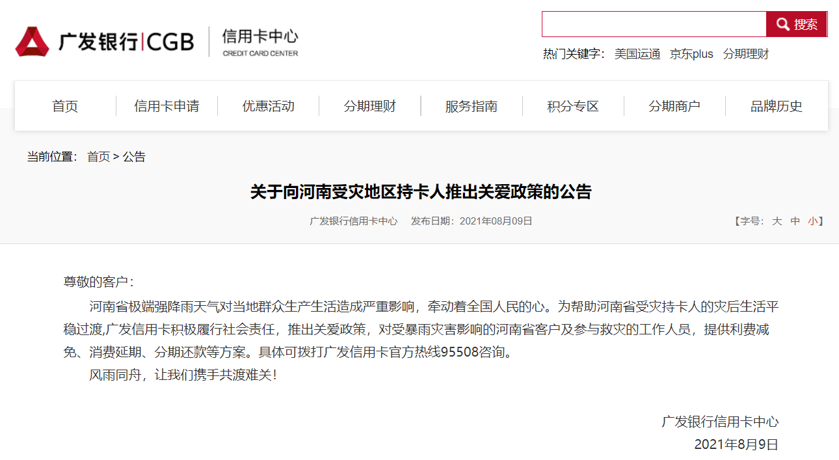Open the 首页 navigation menu item

(65, 106)
